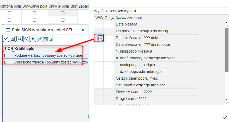Tick the second-row checkbox under Ukrycie pola 'BIS'
This screenshot has width=229, height=122.
coord(63,20)
